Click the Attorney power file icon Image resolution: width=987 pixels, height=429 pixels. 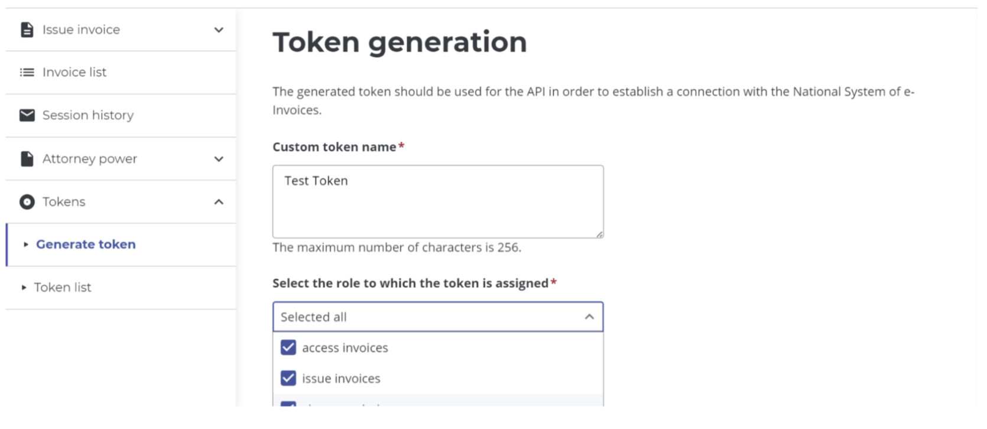tap(27, 158)
